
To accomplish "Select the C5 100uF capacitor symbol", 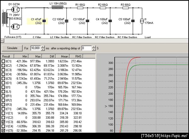I will point(133,21).
